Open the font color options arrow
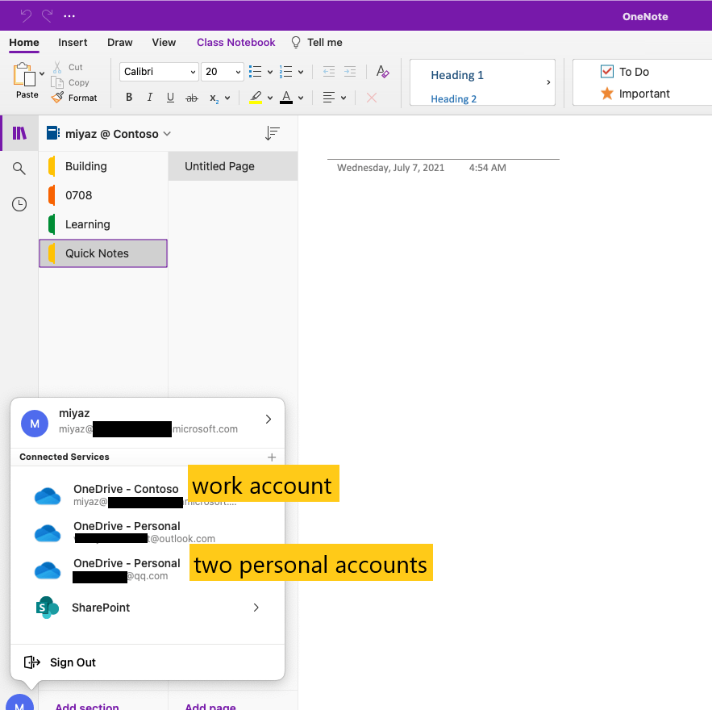This screenshot has height=710, width=712. pos(301,98)
